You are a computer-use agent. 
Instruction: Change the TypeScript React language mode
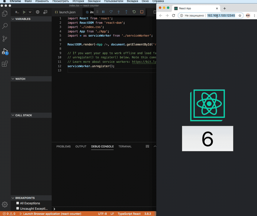tap(129, 214)
